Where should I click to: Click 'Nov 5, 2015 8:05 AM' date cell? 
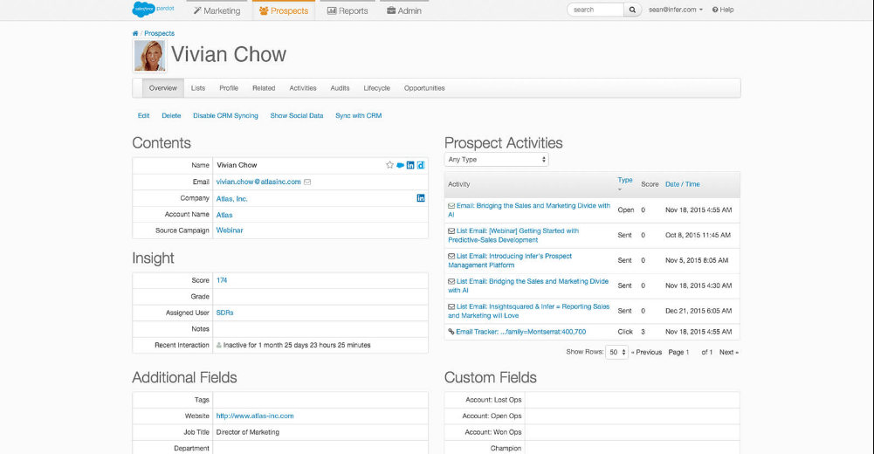point(697,261)
